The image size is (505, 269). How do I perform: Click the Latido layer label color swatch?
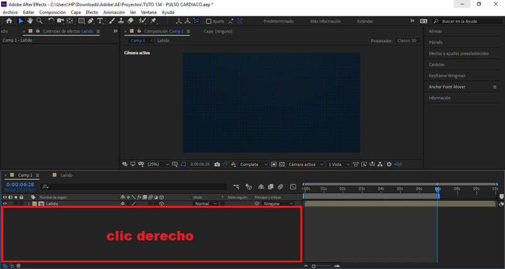[35, 203]
